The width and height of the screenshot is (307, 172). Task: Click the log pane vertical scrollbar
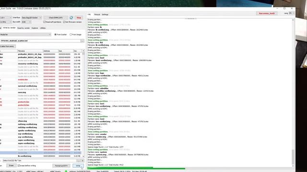(293, 93)
